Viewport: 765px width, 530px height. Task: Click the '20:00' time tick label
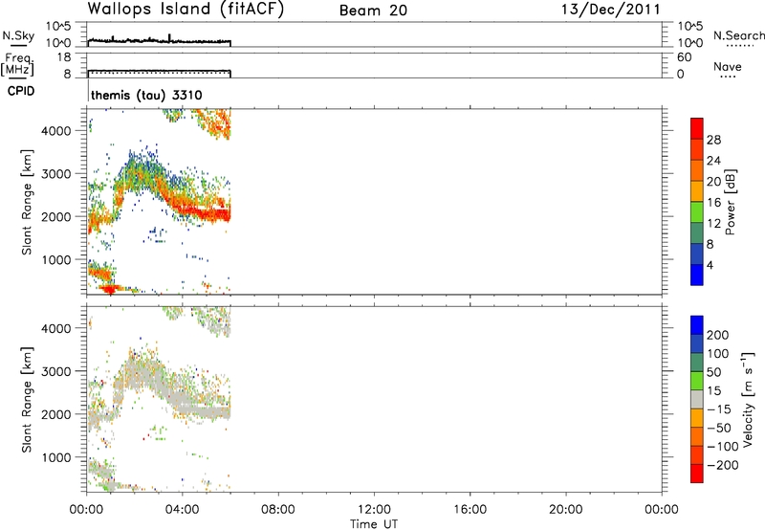[566, 510]
